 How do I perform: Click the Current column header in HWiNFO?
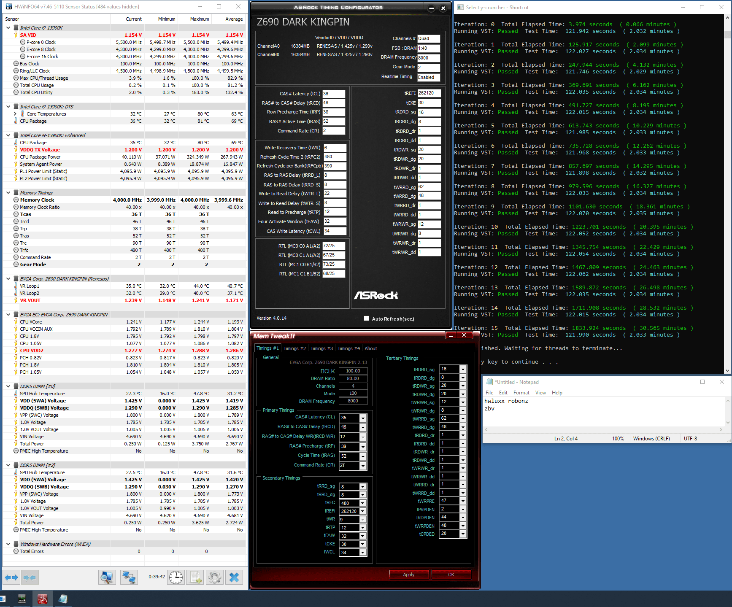click(127, 19)
